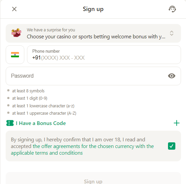Image resolution: width=186 pixels, height=184 pixels.
Task: Open live support headset icon
Action: pyautogui.click(x=172, y=9)
